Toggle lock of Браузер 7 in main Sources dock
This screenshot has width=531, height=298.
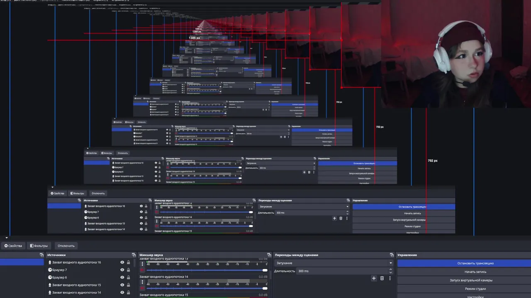coord(128,270)
